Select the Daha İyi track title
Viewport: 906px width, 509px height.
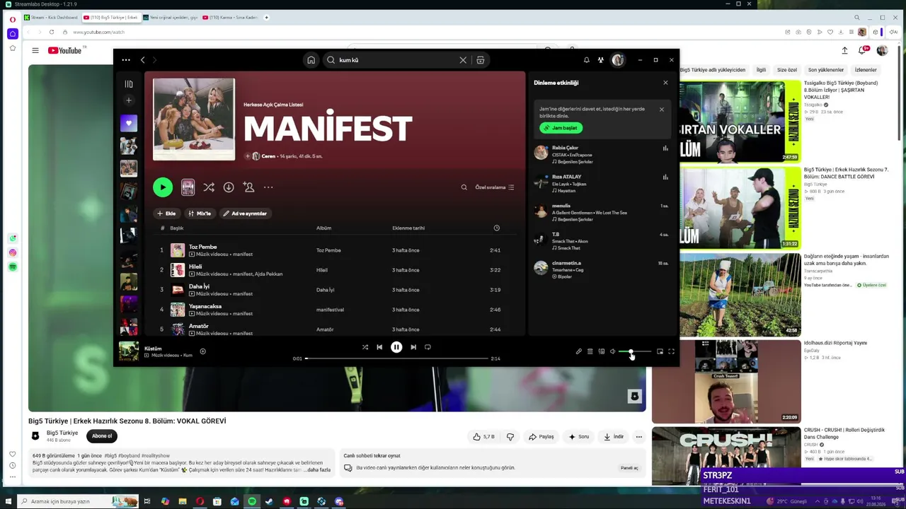coord(199,286)
